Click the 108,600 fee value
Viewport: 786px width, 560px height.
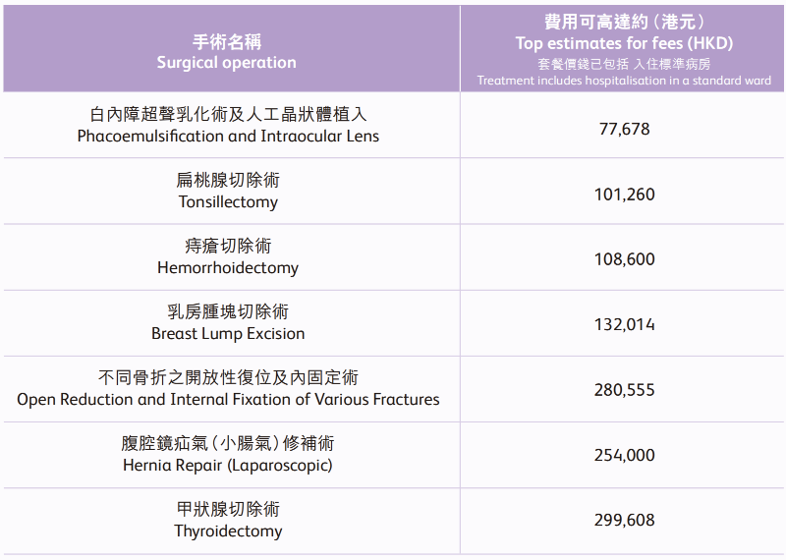[624, 259]
